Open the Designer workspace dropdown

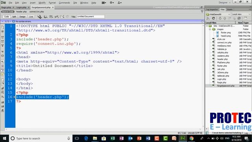click(x=224, y=3)
